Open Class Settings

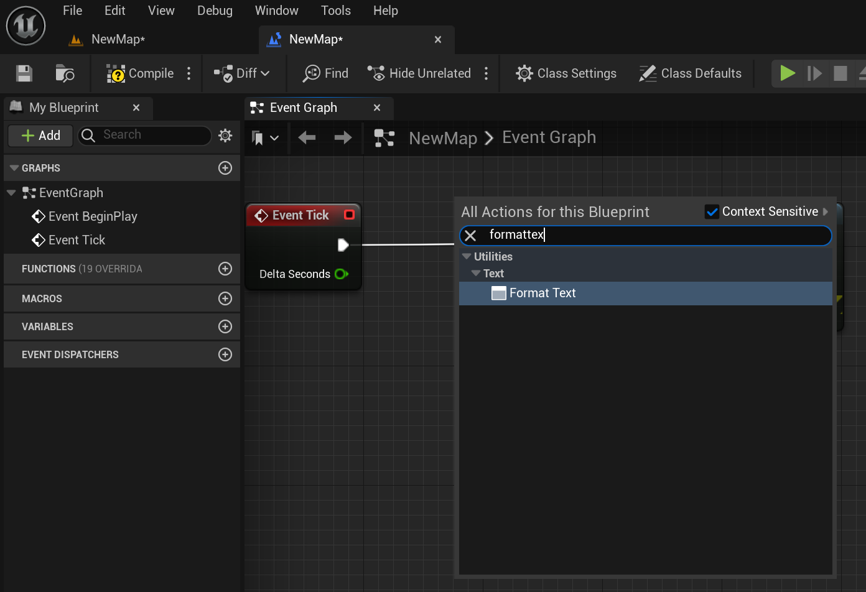(x=566, y=73)
